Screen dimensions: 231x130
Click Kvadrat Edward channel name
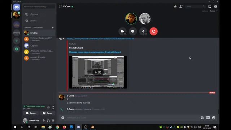click(x=76, y=48)
